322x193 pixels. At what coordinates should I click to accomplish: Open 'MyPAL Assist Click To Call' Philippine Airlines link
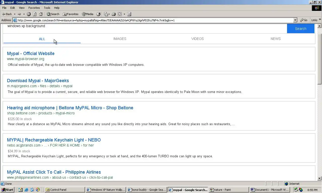[x=54, y=172]
